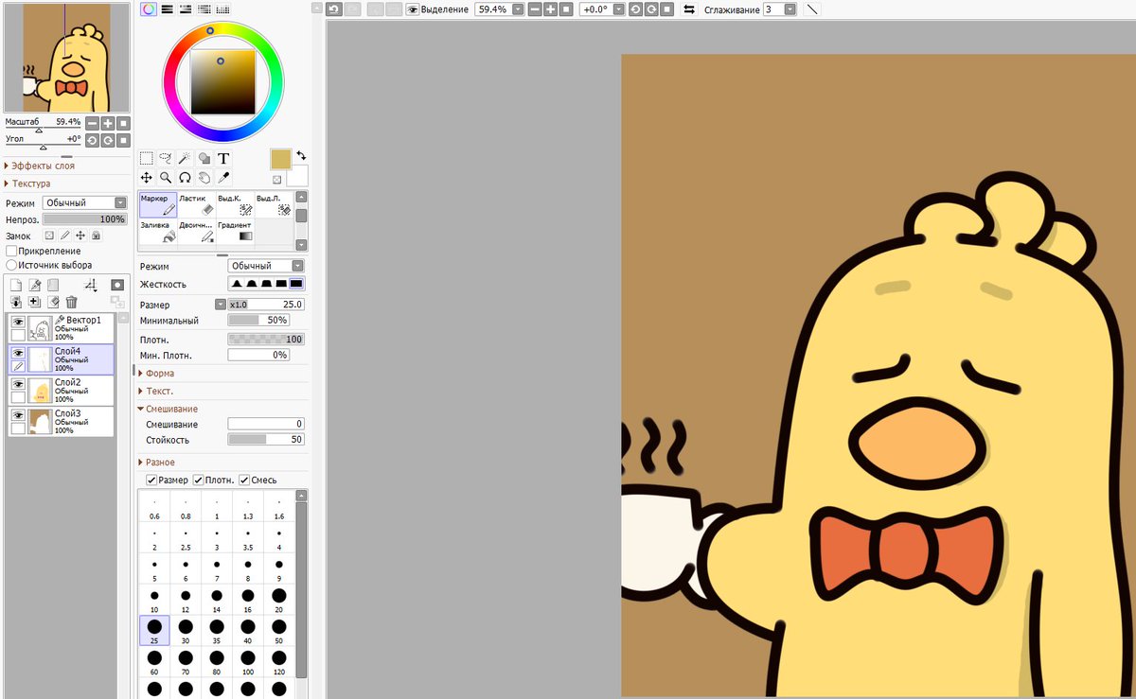Expand the Эффекты слоя section
The width and height of the screenshot is (1136, 699).
tap(43, 166)
